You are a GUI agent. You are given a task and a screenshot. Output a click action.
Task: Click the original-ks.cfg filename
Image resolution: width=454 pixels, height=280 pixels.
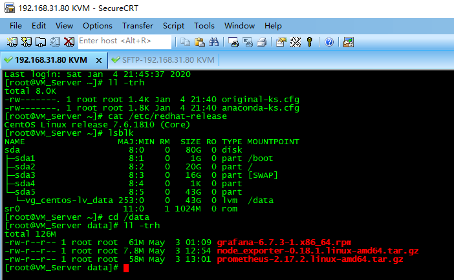point(260,100)
